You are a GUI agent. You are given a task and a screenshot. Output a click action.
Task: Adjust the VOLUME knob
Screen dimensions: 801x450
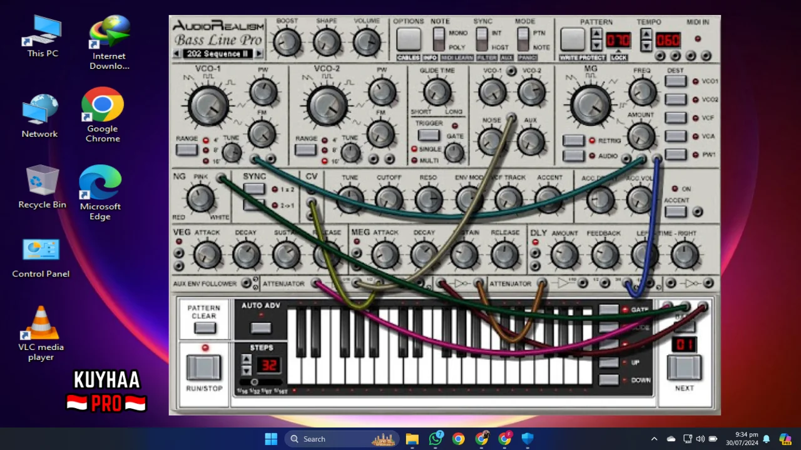(x=367, y=42)
